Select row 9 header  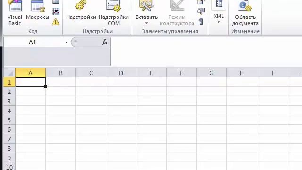pos(9,158)
